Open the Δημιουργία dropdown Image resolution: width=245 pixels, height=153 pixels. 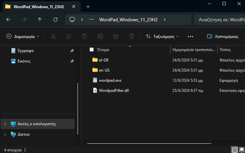pos(23,36)
